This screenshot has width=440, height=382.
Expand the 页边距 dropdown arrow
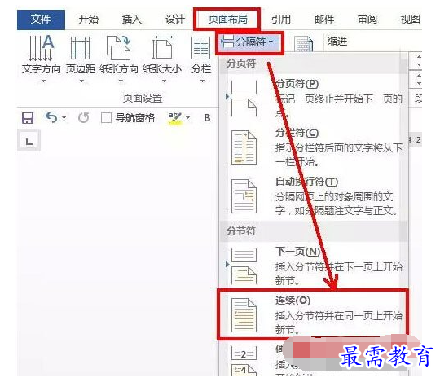81,81
